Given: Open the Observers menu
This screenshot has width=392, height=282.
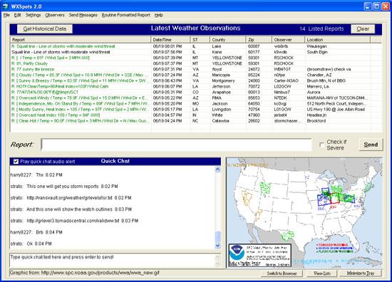Looking at the screenshot, I should (x=55, y=15).
